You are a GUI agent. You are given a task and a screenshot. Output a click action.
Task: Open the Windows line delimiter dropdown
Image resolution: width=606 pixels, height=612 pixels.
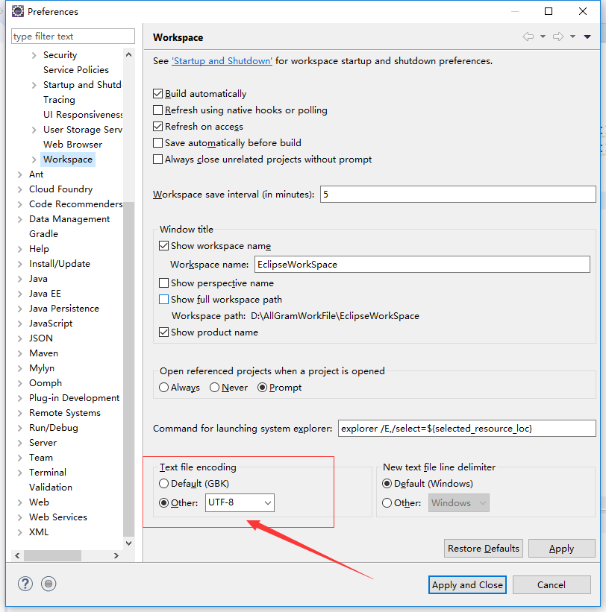pyautogui.click(x=459, y=502)
